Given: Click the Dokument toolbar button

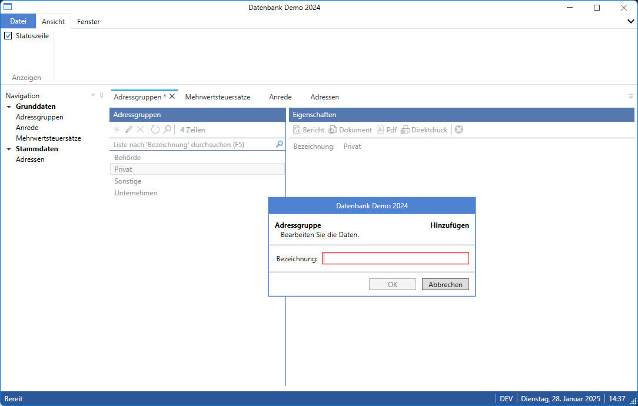Looking at the screenshot, I should tap(350, 129).
